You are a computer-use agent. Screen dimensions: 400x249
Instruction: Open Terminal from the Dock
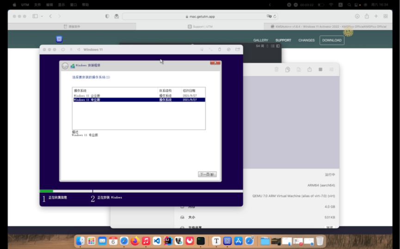tap(201, 241)
